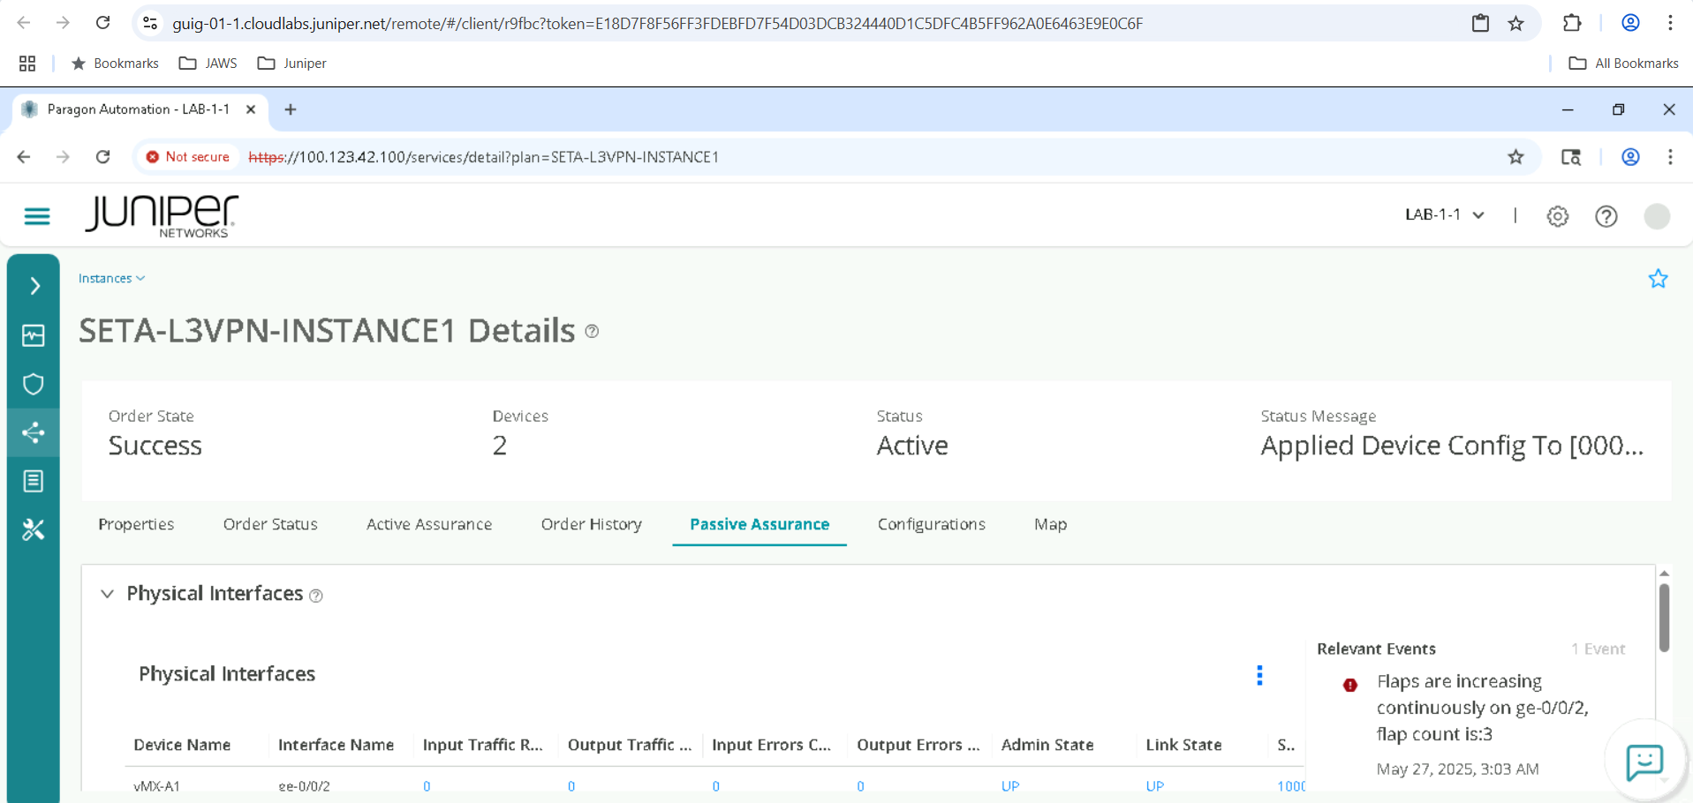The image size is (1693, 803).
Task: Click the help question mark icon
Action: click(1606, 216)
